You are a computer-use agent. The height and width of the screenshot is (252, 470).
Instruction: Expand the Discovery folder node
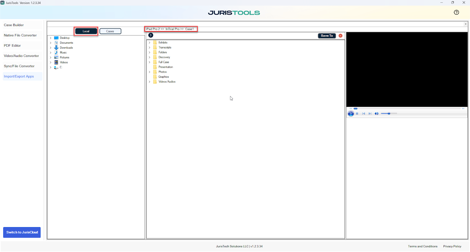point(149,57)
